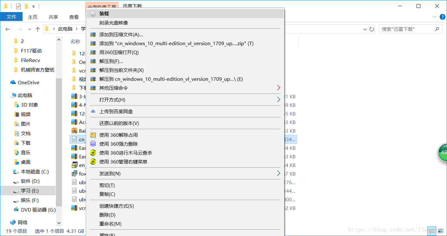The width and height of the screenshot is (447, 236).
Task: Select 还原以前的版本(V) menu entry
Action: coord(185,123)
